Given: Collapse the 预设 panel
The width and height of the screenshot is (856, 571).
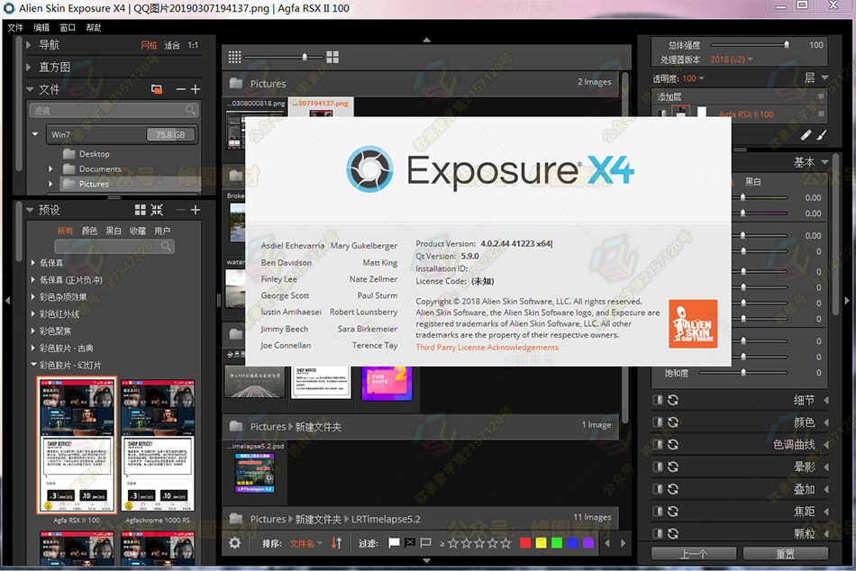Looking at the screenshot, I should click(x=30, y=210).
